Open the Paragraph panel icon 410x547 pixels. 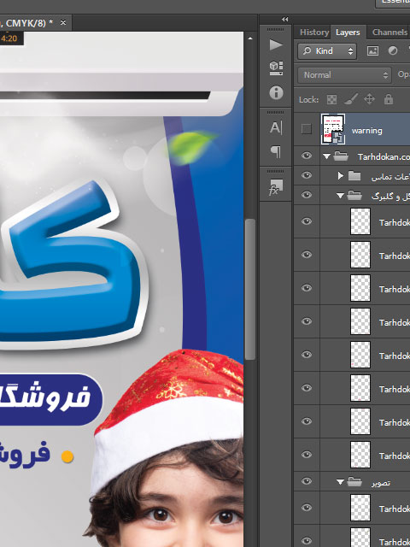(x=275, y=151)
